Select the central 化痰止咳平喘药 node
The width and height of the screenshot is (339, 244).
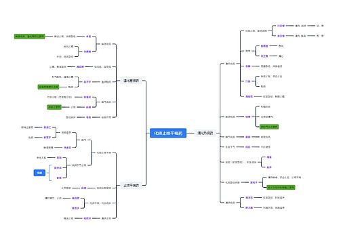coord(168,133)
